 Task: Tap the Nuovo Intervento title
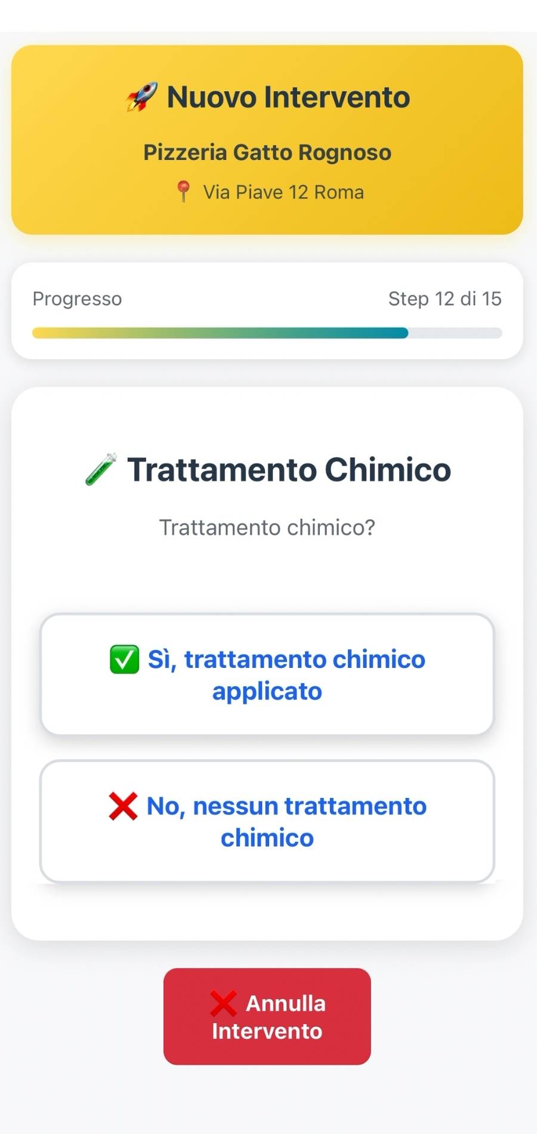288,97
